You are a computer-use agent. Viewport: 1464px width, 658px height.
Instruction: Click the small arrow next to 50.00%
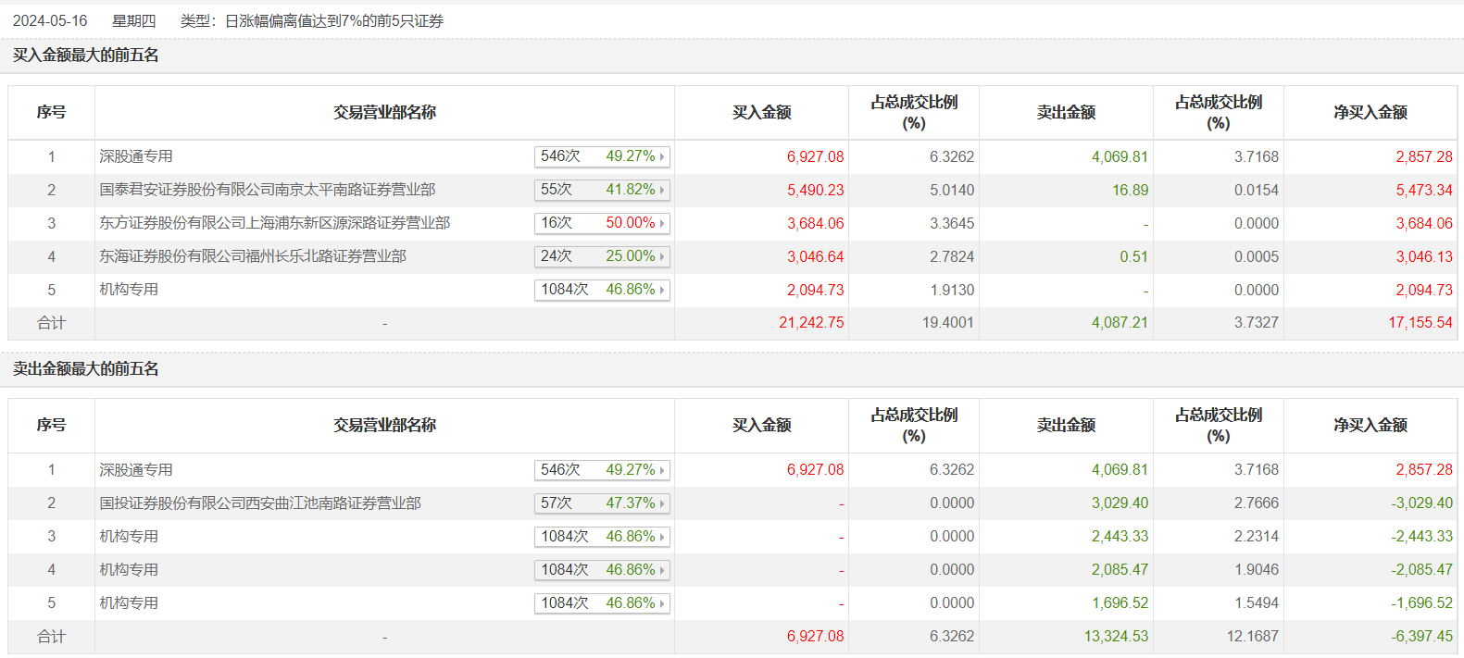point(662,224)
